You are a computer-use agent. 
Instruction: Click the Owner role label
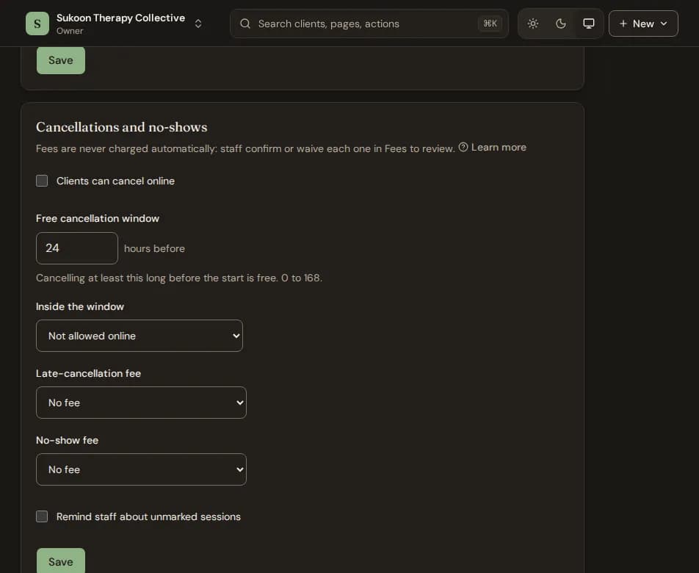(x=70, y=31)
